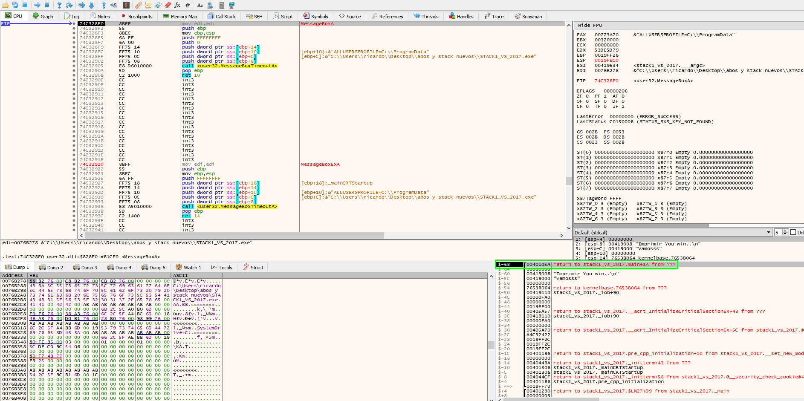804x401 pixels.
Task: Click the fx function analysis icon
Action: (x=177, y=5)
